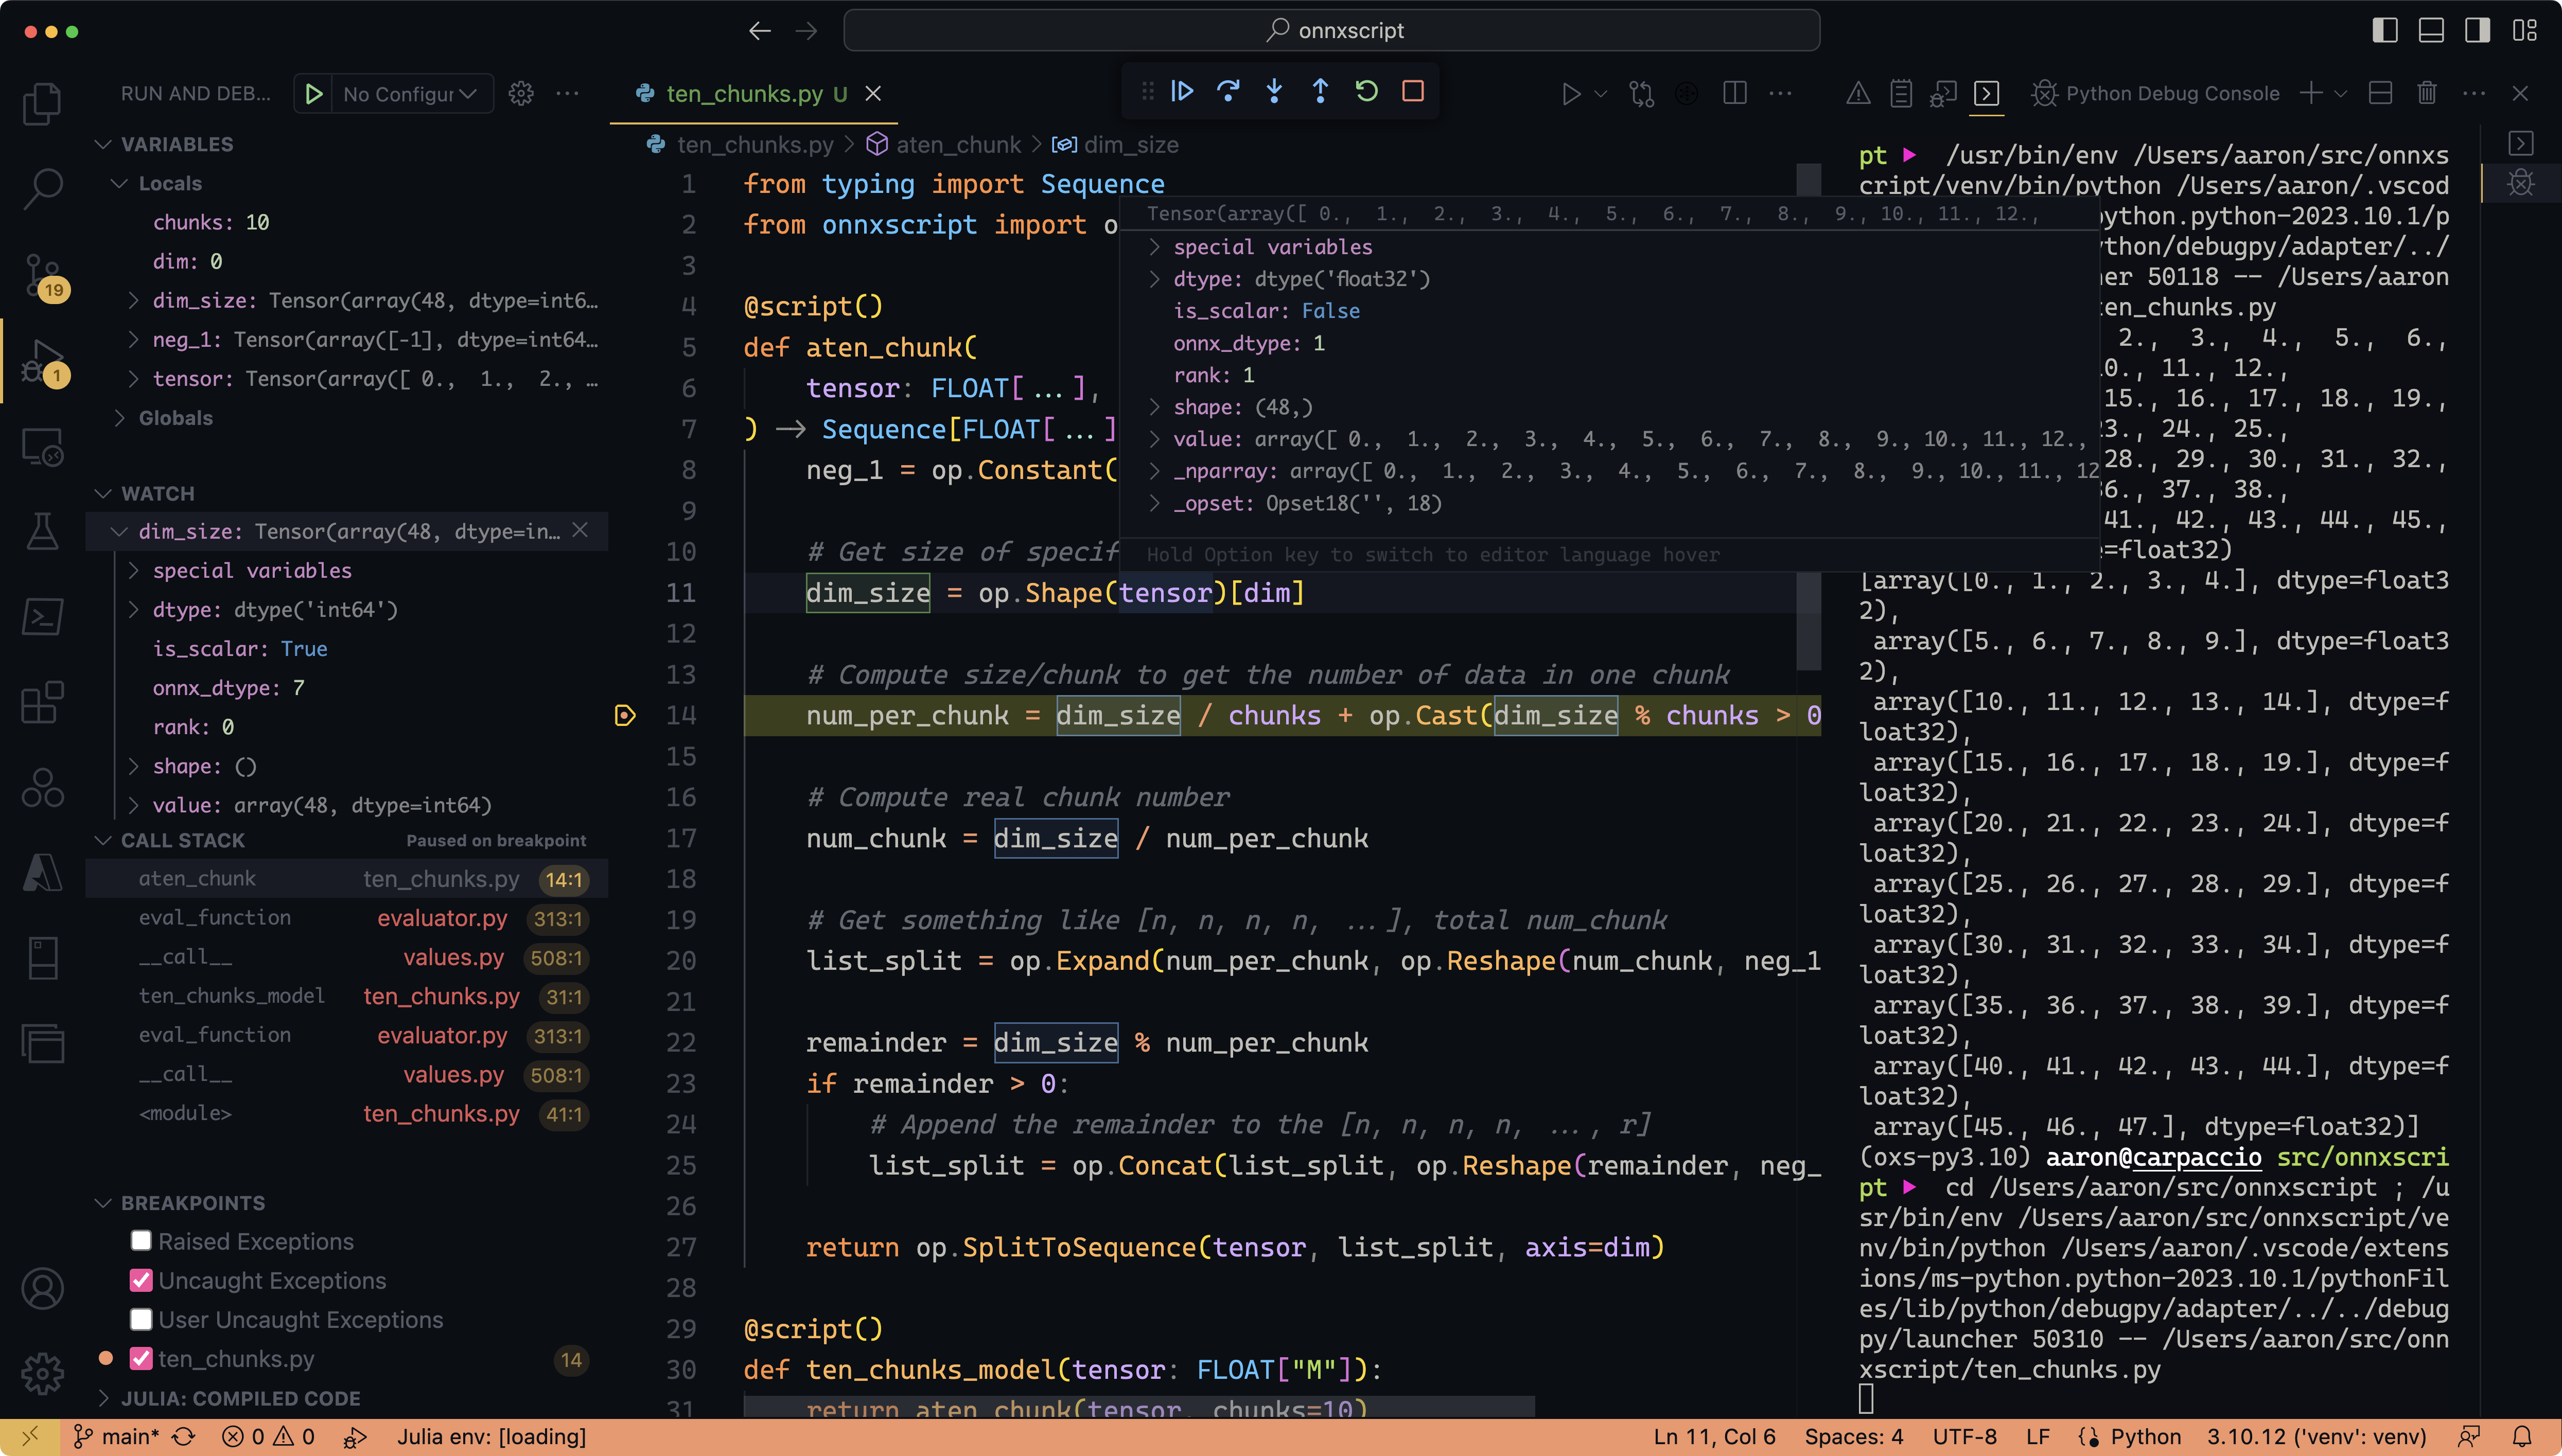Expand the shape entry in hover popup
The height and width of the screenshot is (1456, 2562).
pos(1154,407)
